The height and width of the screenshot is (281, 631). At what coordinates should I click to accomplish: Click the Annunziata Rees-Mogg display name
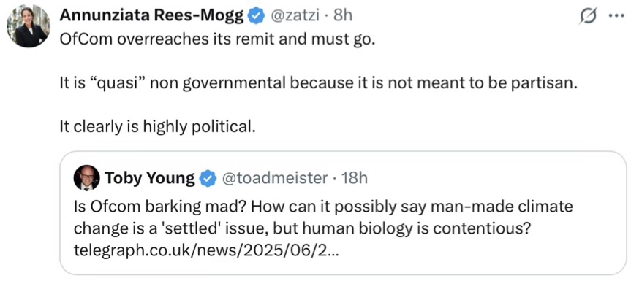coord(153,17)
